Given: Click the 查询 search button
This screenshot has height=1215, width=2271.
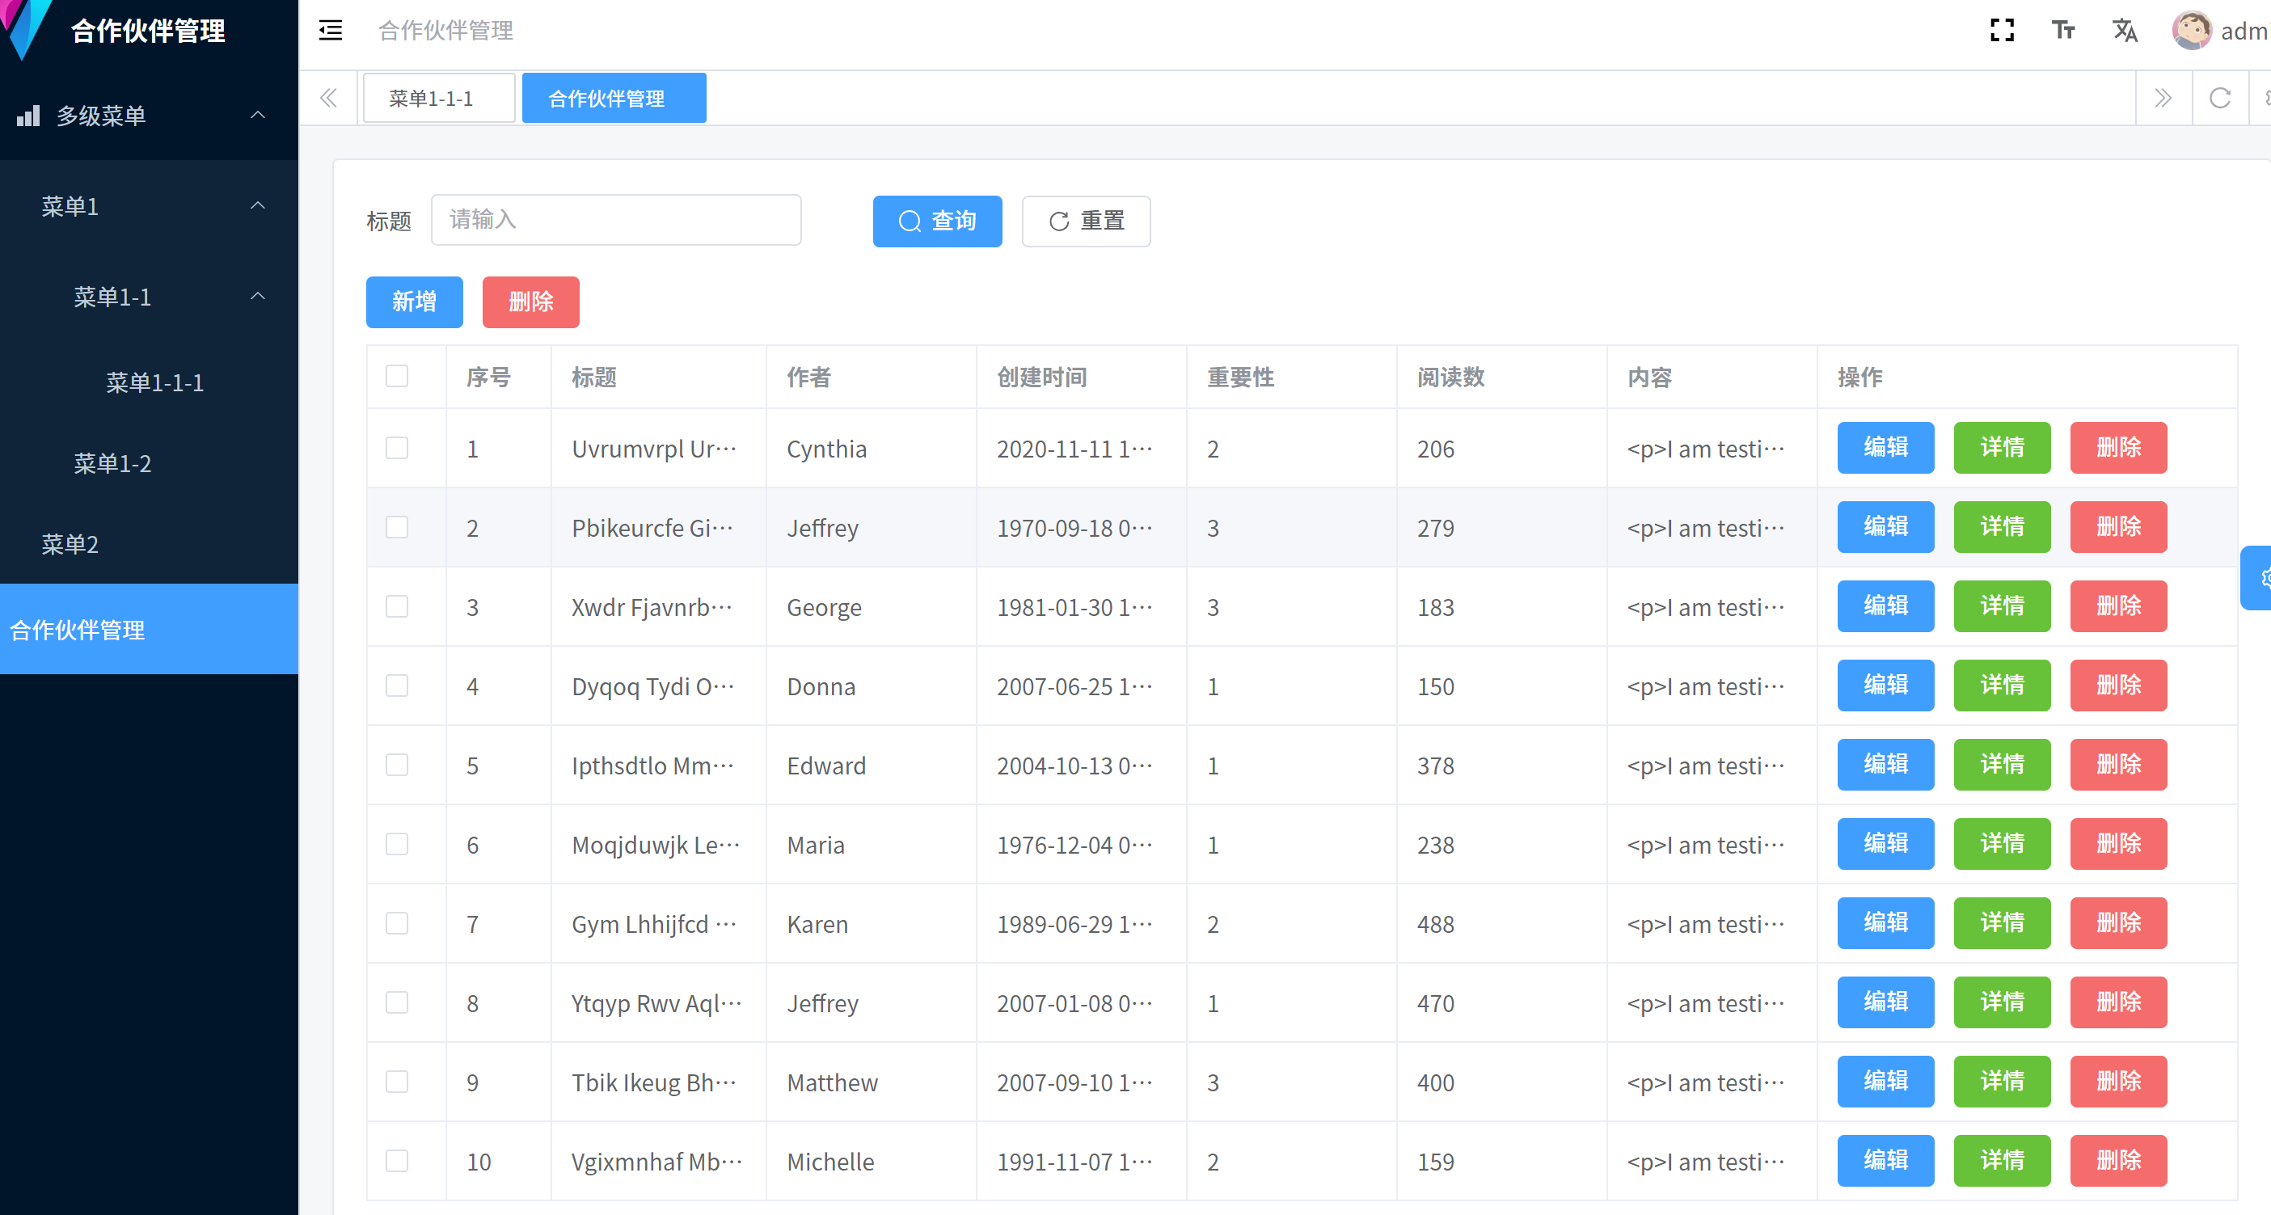Looking at the screenshot, I should point(937,221).
